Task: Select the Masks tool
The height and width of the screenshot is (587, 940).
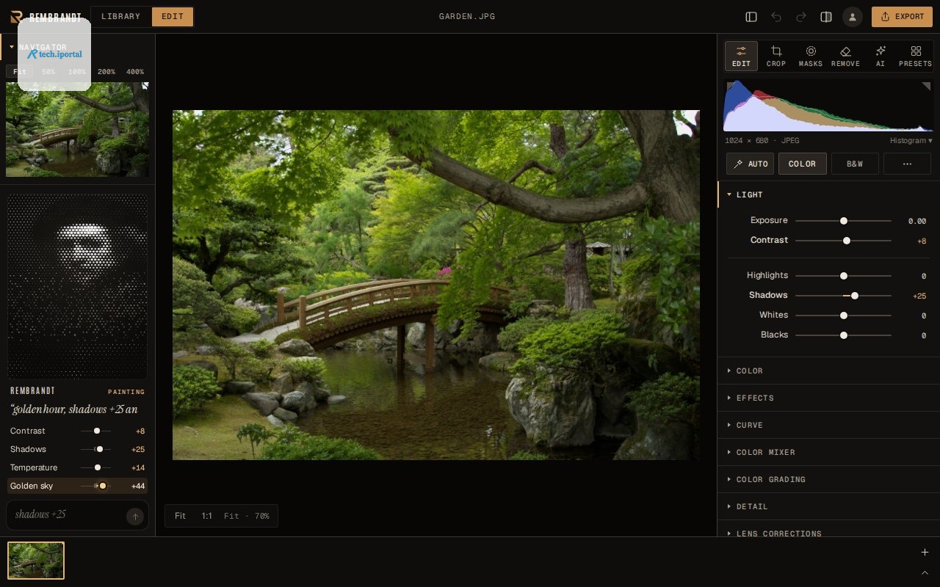Action: click(811, 56)
